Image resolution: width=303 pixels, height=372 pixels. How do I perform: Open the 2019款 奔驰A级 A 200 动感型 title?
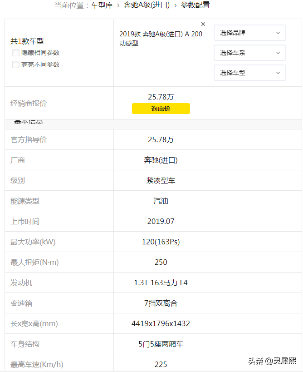click(x=161, y=39)
